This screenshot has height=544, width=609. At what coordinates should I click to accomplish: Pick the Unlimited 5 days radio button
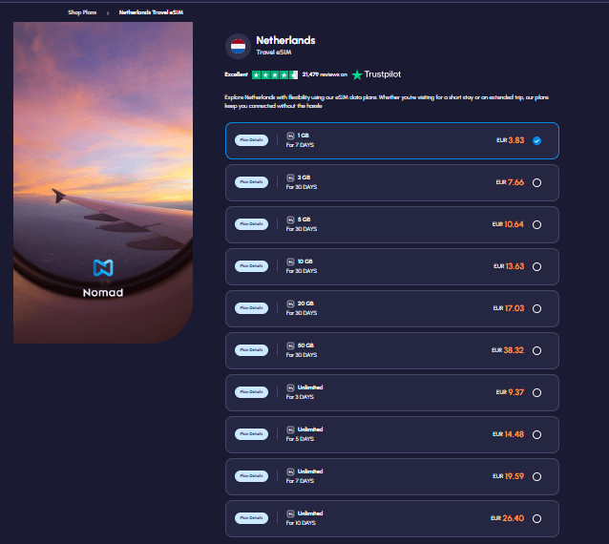536,434
